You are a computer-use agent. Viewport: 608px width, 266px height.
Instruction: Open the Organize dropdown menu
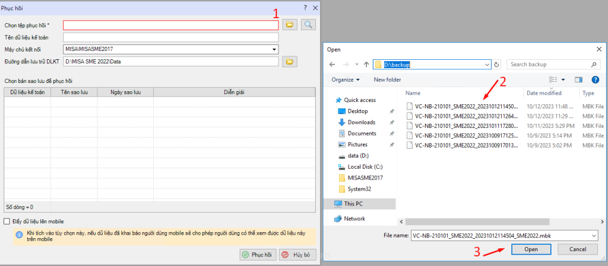[x=346, y=79]
